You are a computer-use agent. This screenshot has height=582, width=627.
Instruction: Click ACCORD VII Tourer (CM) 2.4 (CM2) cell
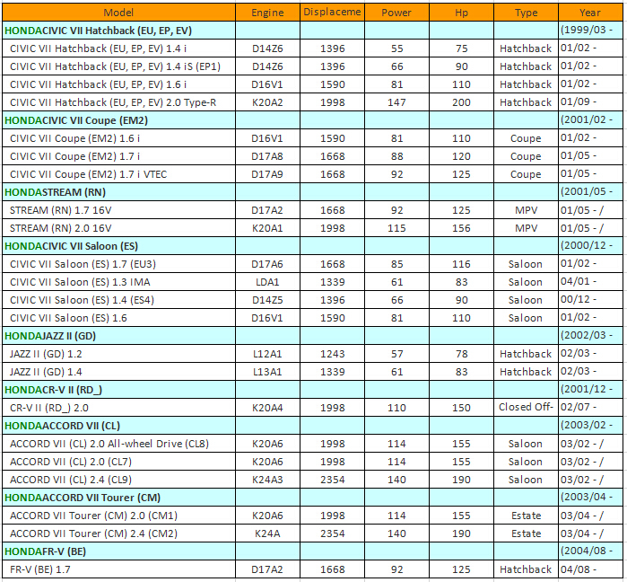118,533
